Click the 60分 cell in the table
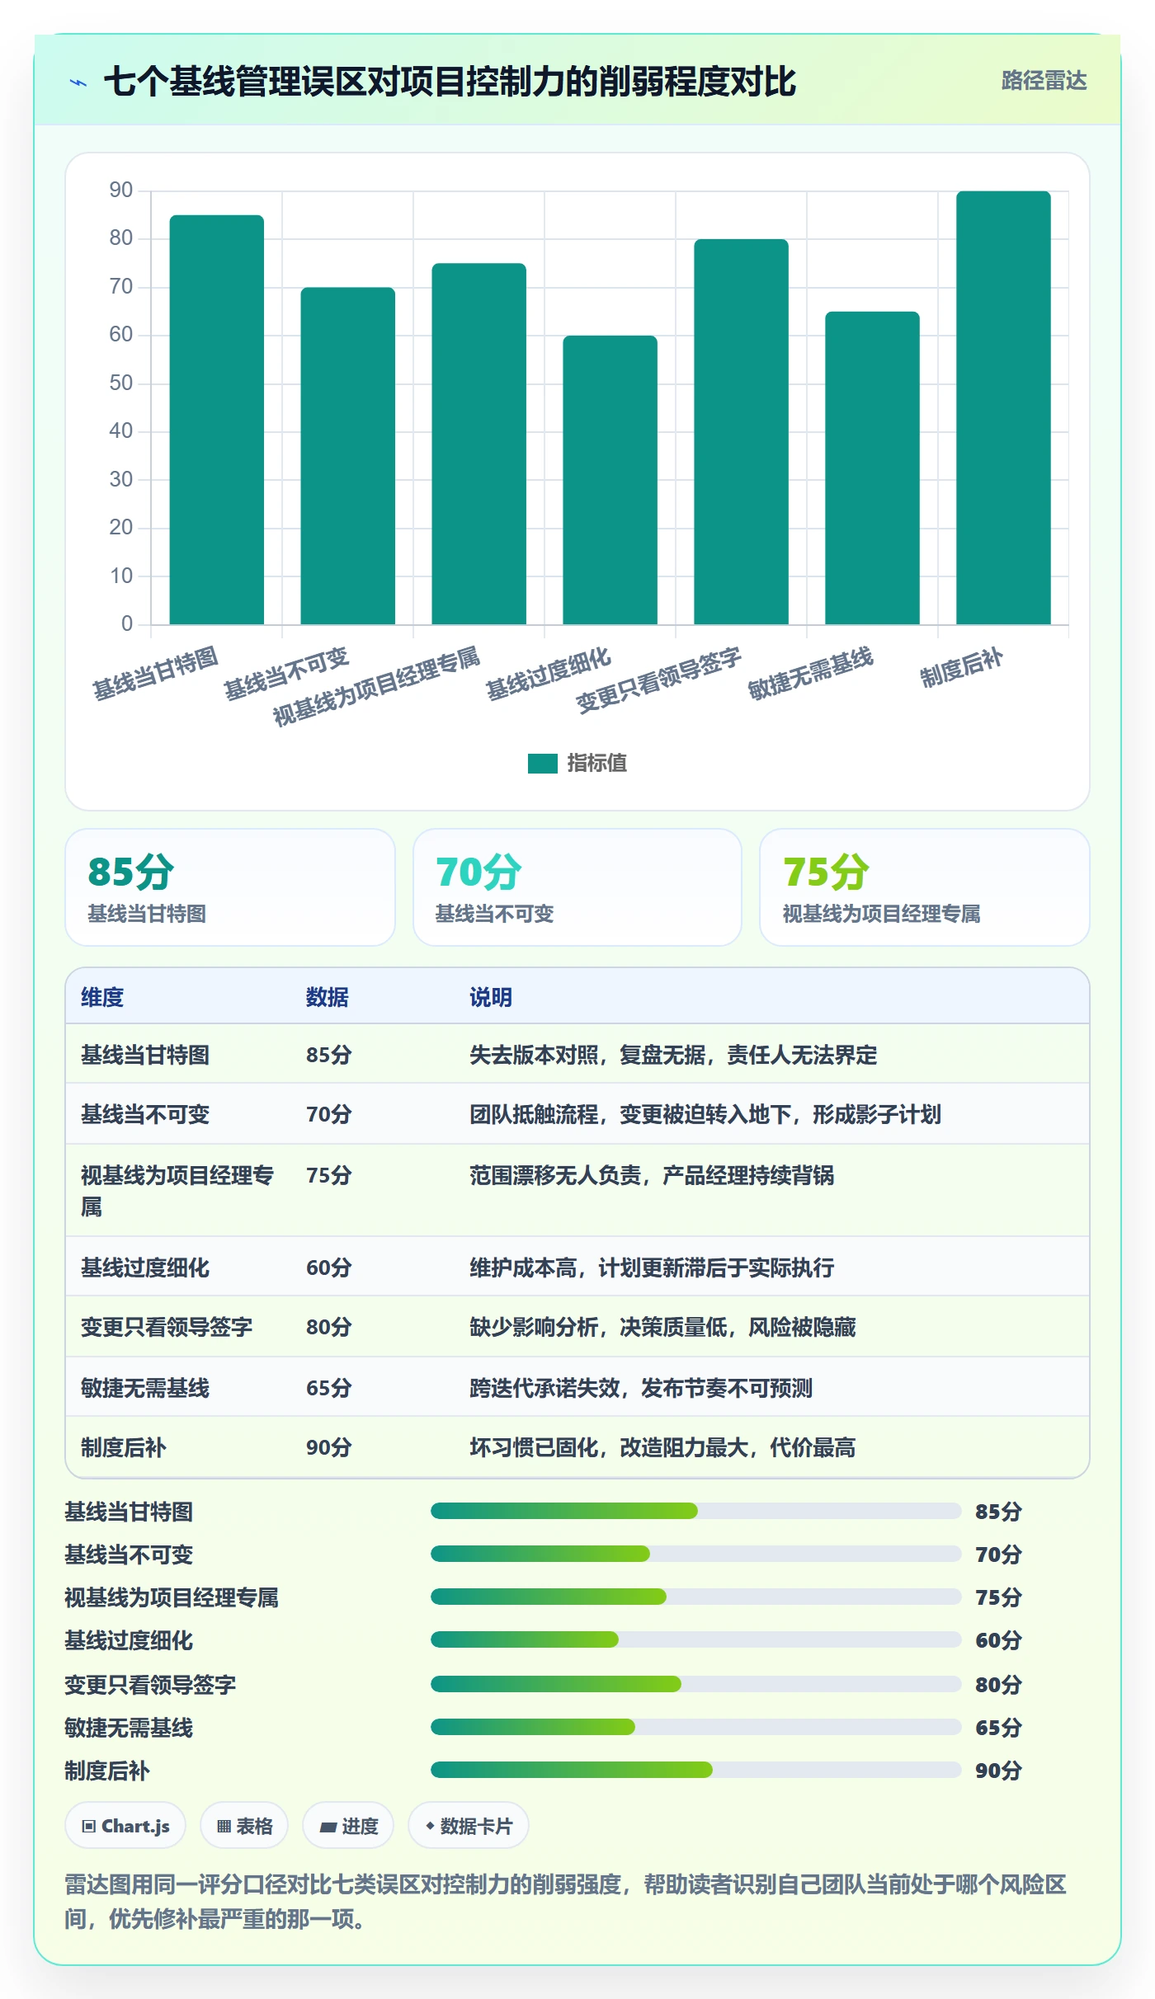 click(329, 1268)
